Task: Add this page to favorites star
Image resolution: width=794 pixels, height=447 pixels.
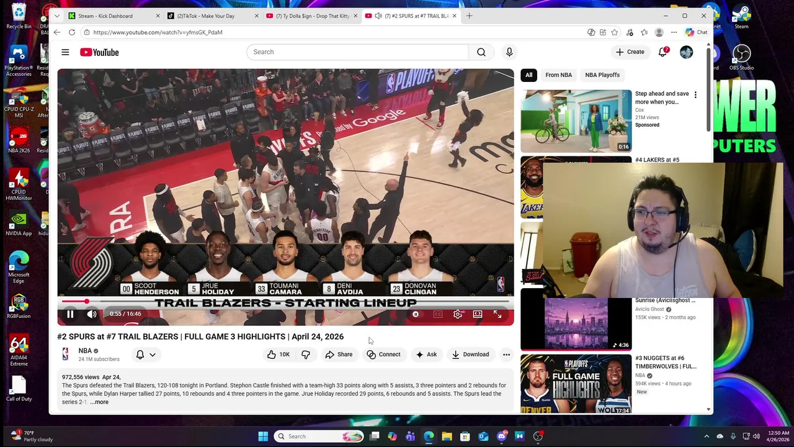Action: tap(614, 32)
